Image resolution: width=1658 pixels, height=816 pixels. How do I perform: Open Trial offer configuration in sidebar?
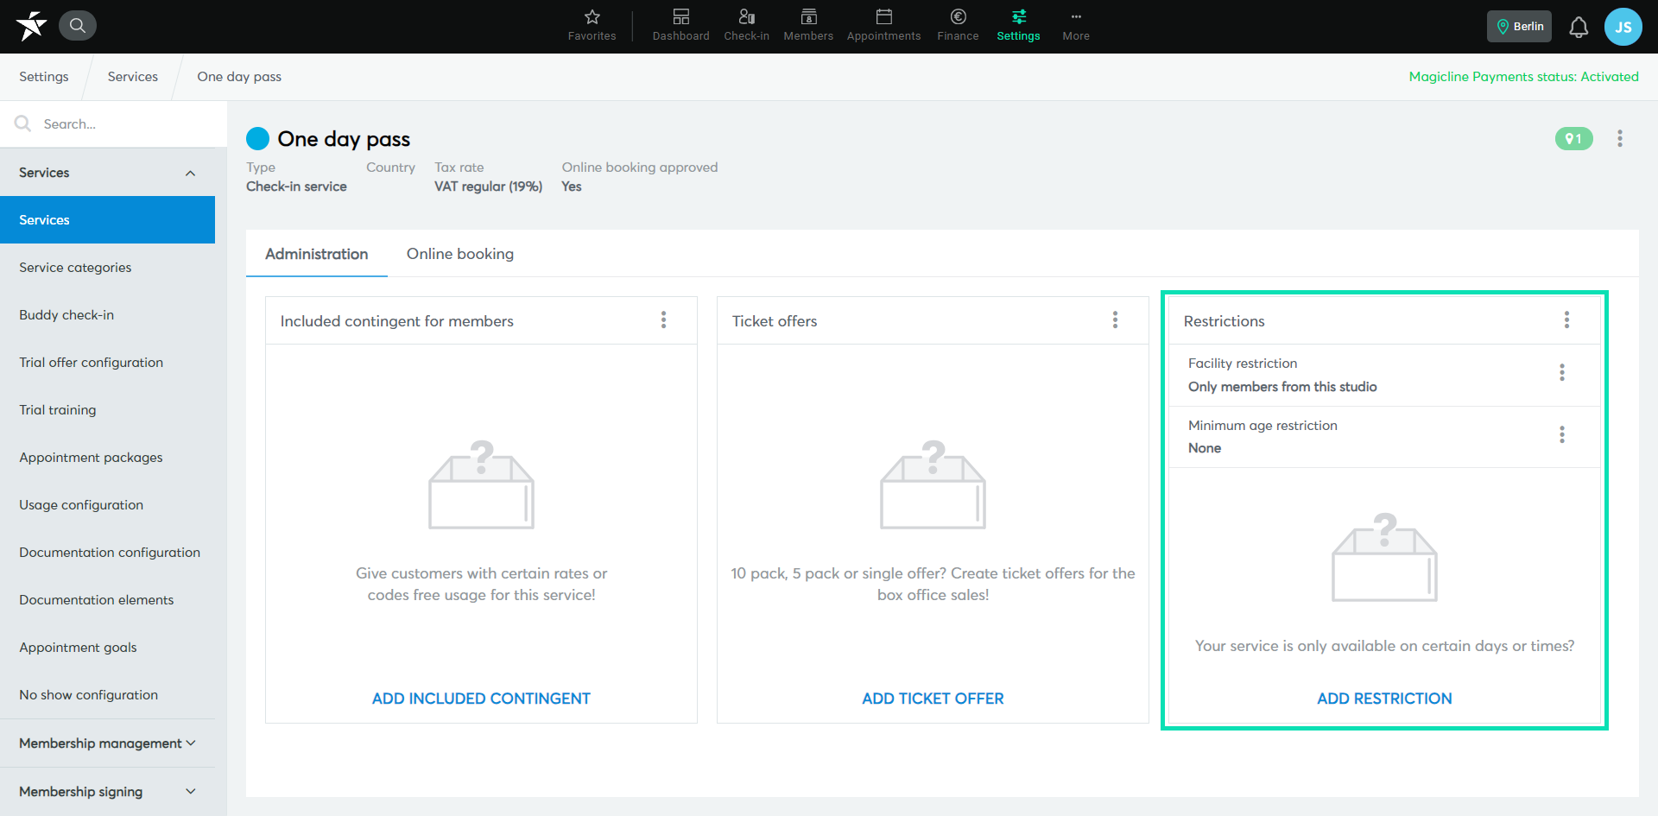click(107, 363)
